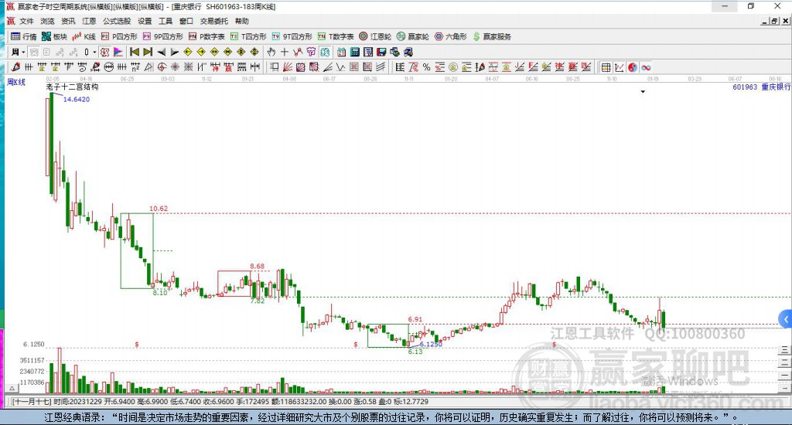Open the 行情 market quotes view

pos(24,36)
